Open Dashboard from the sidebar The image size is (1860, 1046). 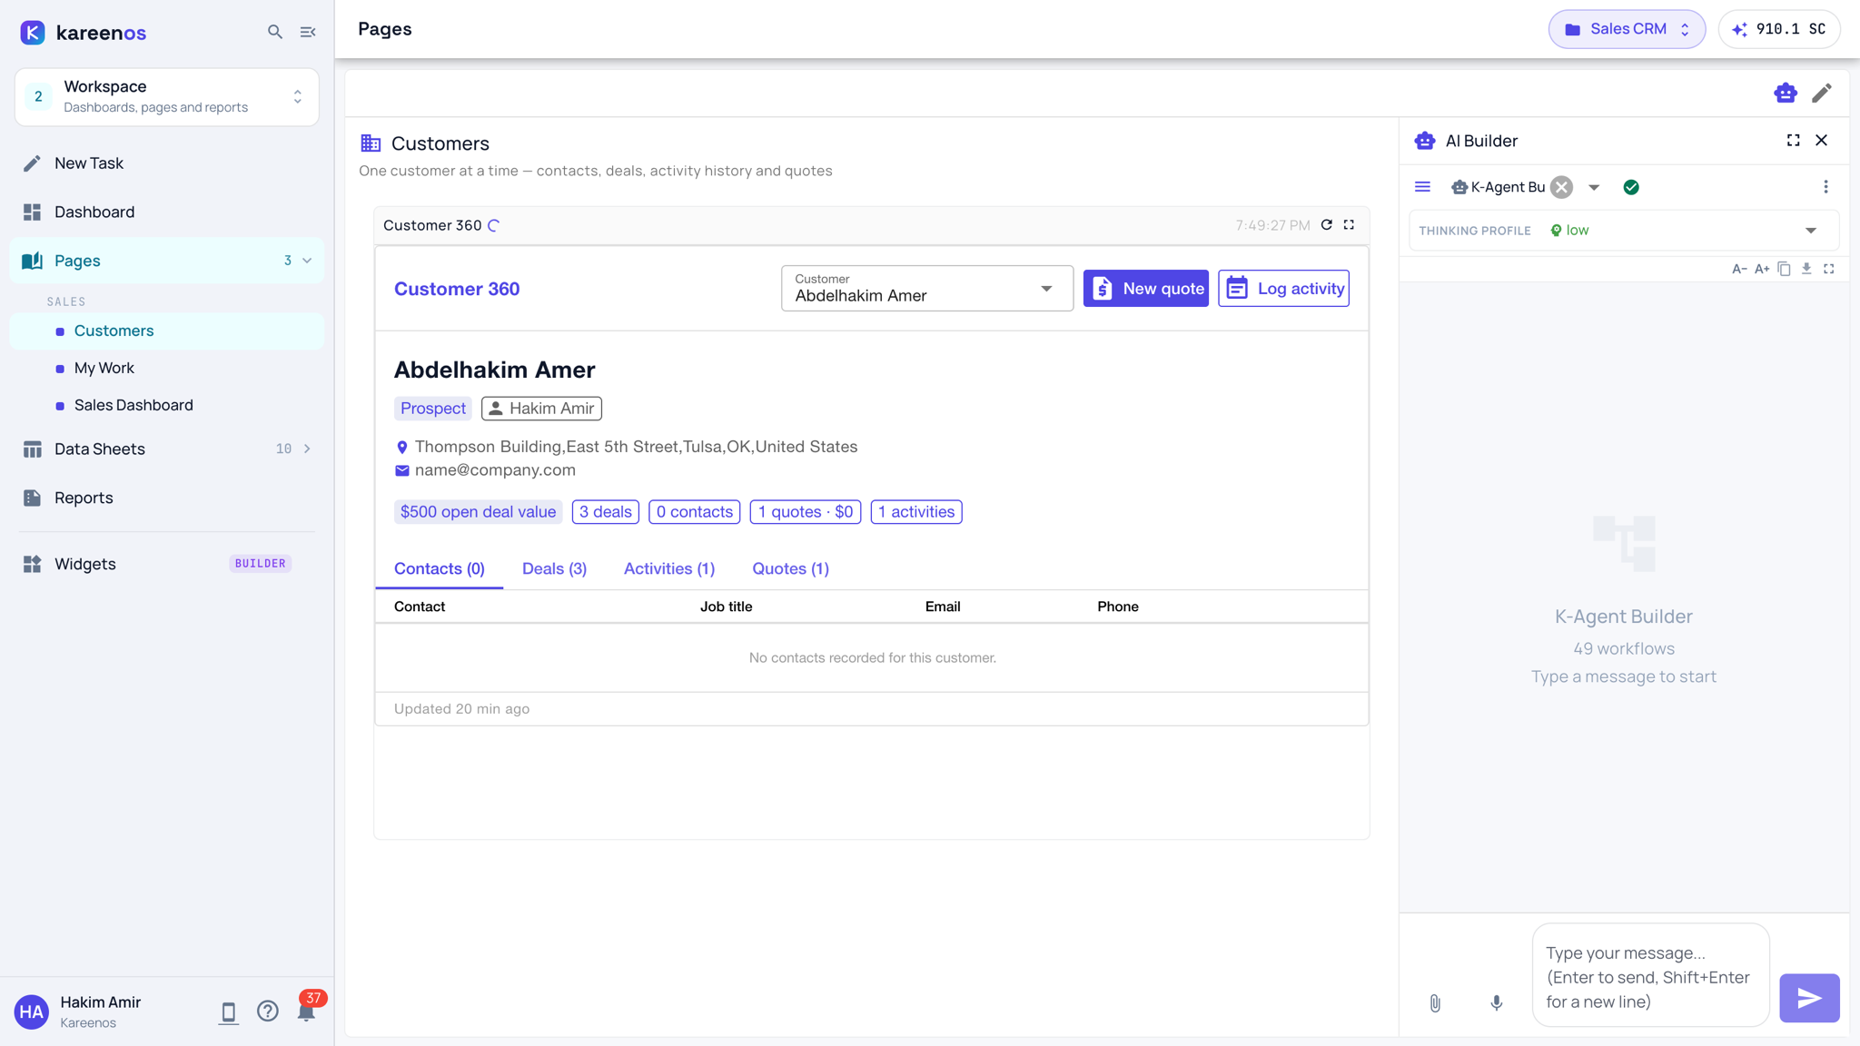tap(167, 212)
